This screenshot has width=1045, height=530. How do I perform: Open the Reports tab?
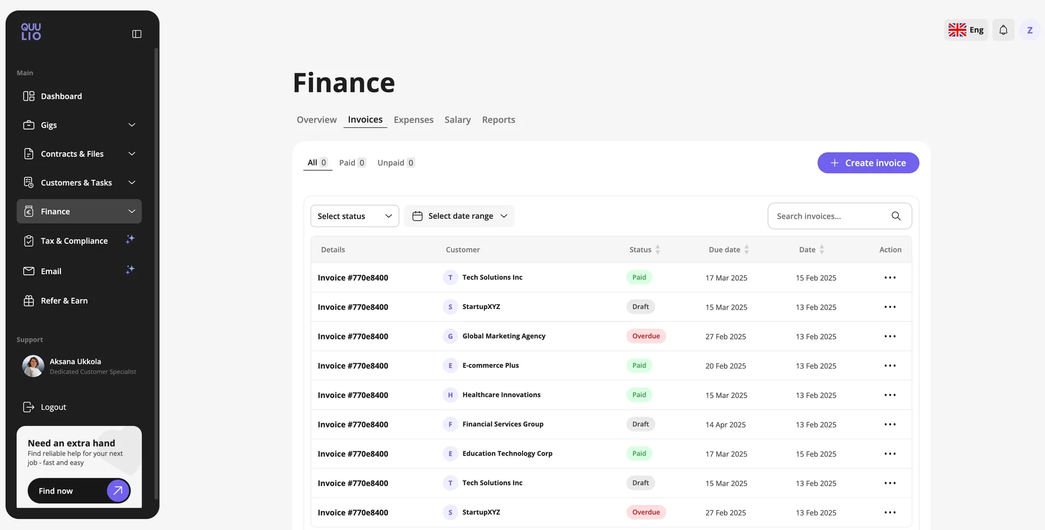[499, 120]
